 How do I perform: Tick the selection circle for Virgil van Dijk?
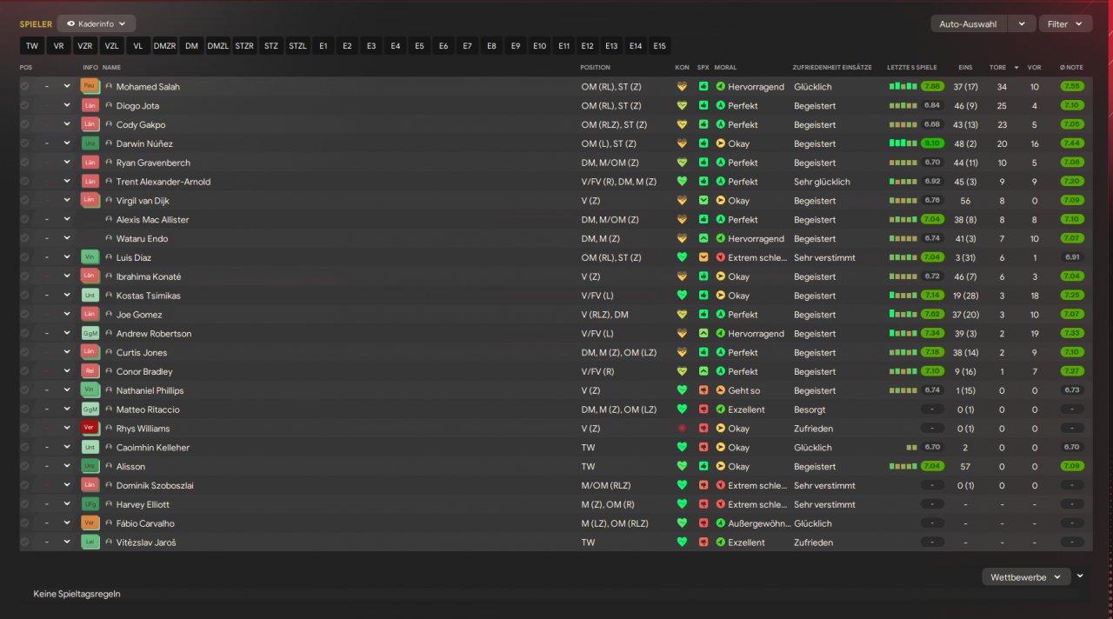[x=24, y=201]
